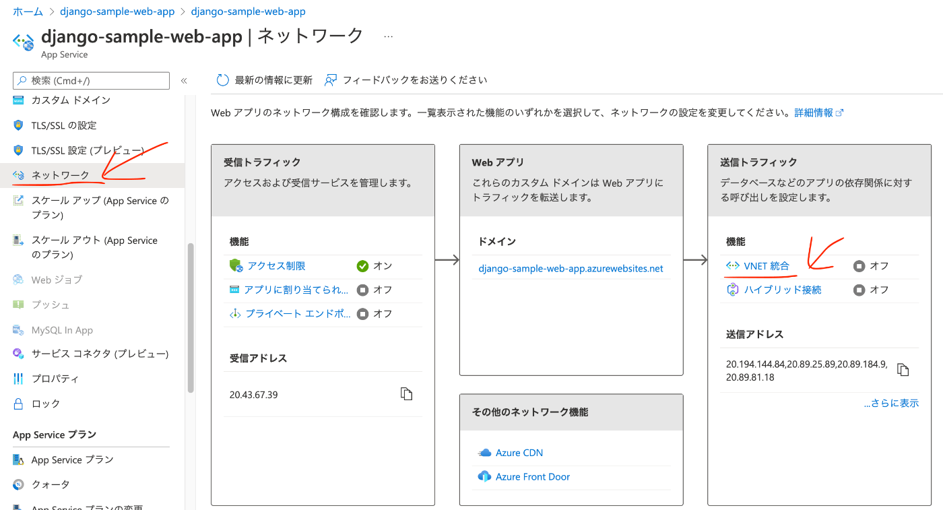Open the 詳細情報 external link
Image resolution: width=943 pixels, height=510 pixels.
[819, 113]
